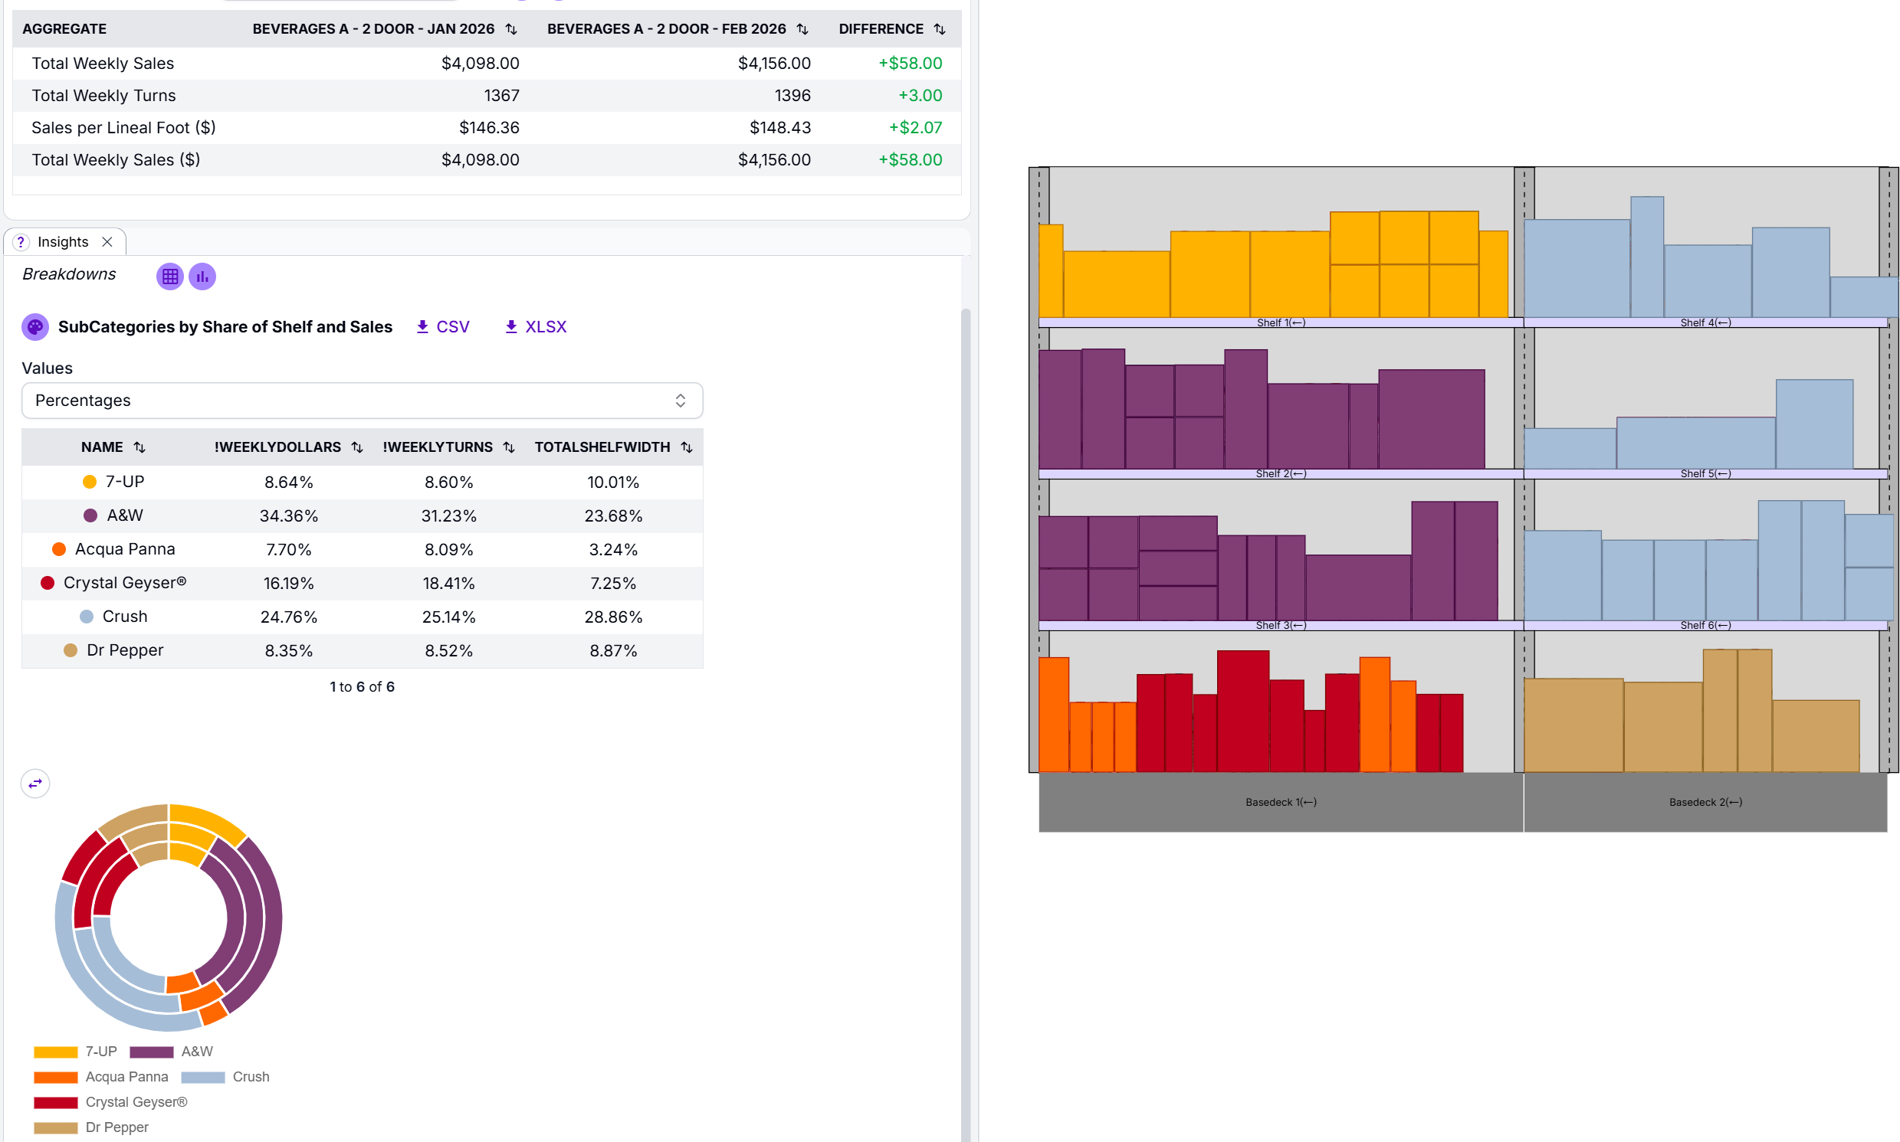Switch Breakdowns to bar chart view
This screenshot has height=1142, width=1900.
pyautogui.click(x=202, y=277)
